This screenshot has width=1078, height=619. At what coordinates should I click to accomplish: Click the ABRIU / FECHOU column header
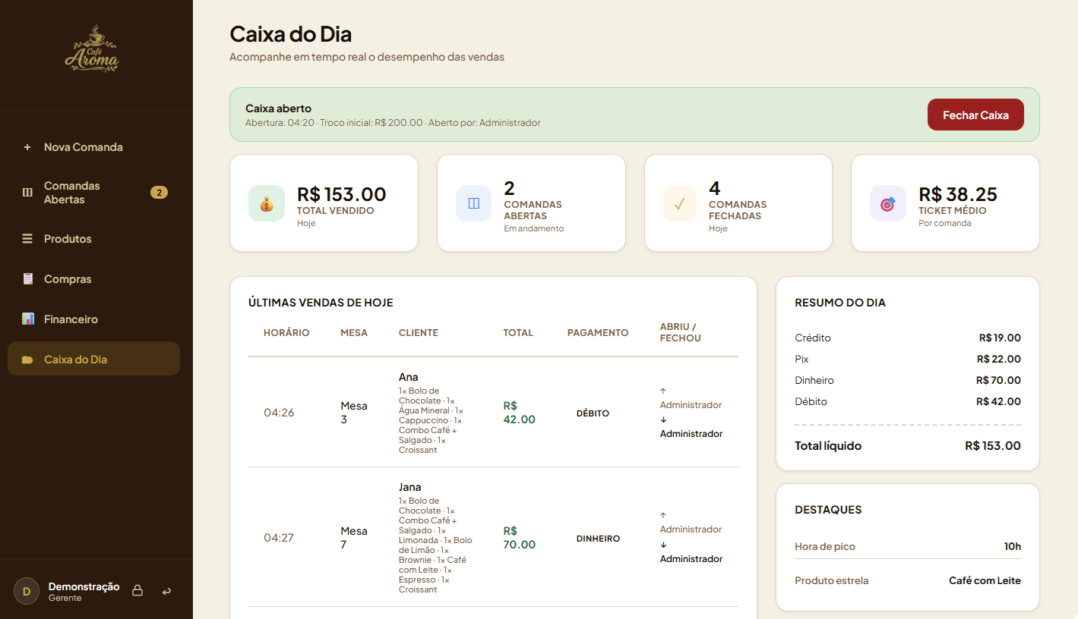tap(681, 332)
